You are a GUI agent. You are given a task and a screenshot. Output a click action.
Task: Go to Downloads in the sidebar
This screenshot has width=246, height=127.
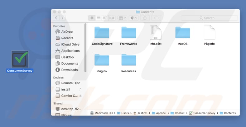(69, 70)
